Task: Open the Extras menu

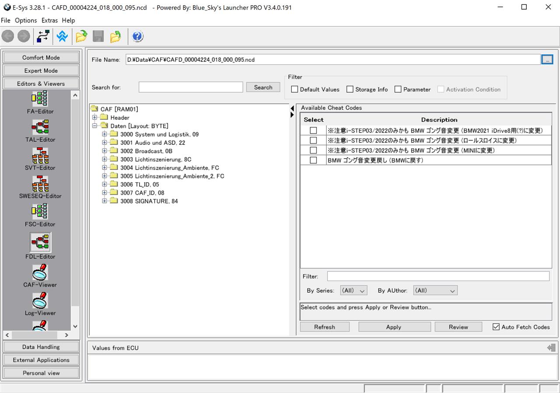Action: (49, 21)
